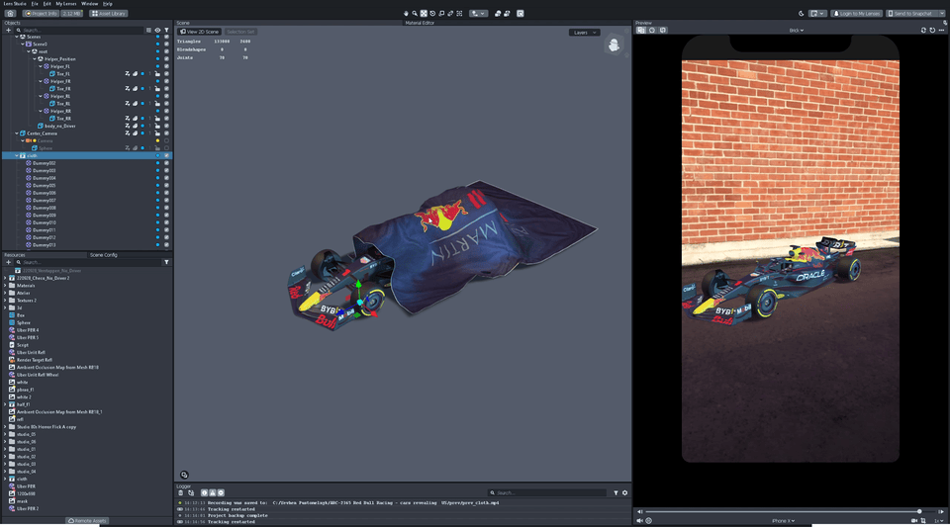Open the My Lenses menu
Viewport: 950px width, 527px height.
(66, 4)
